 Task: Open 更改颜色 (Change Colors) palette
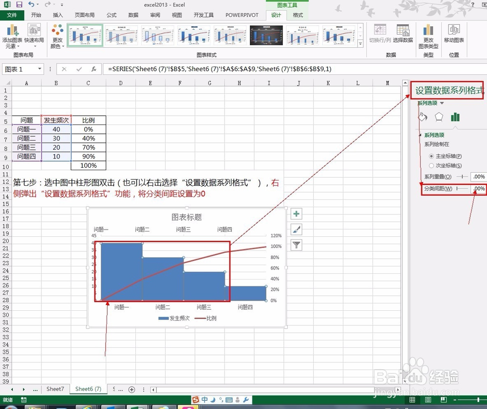57,36
